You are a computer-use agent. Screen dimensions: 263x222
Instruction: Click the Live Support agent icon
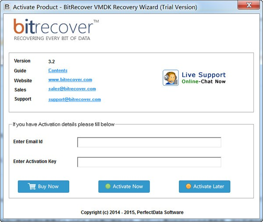pyautogui.click(x=171, y=78)
